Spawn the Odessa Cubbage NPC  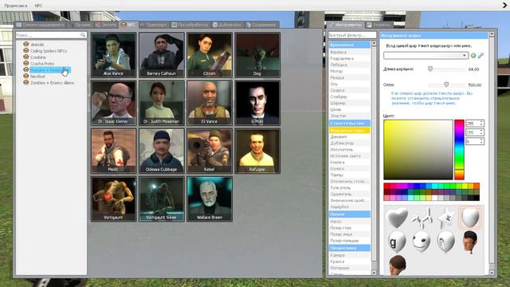161,151
